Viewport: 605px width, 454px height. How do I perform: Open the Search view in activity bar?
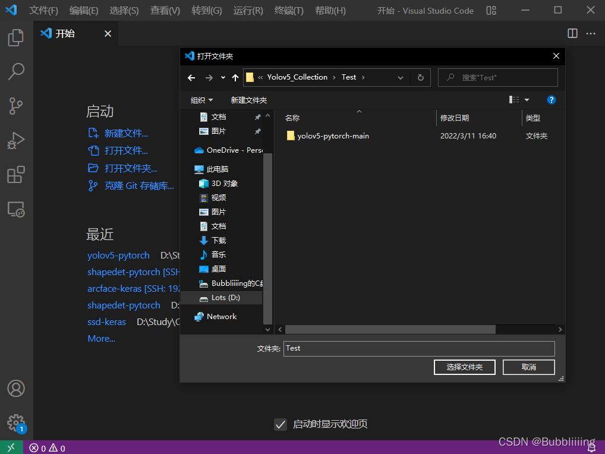16,72
